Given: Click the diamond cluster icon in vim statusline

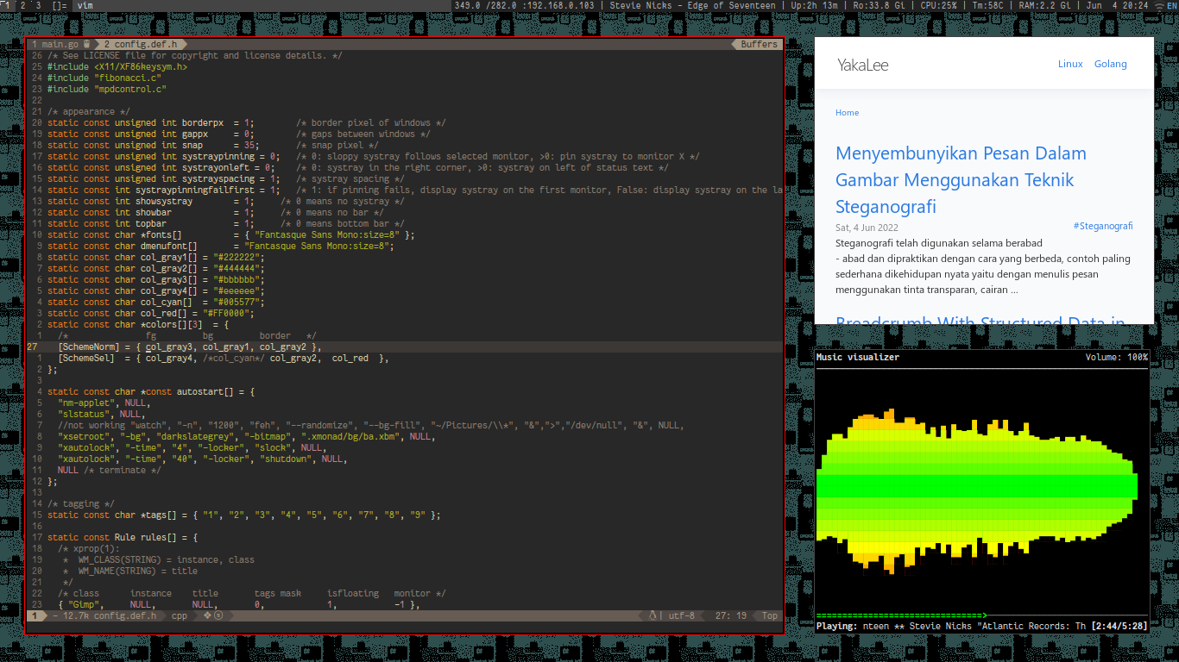Looking at the screenshot, I should (x=207, y=616).
